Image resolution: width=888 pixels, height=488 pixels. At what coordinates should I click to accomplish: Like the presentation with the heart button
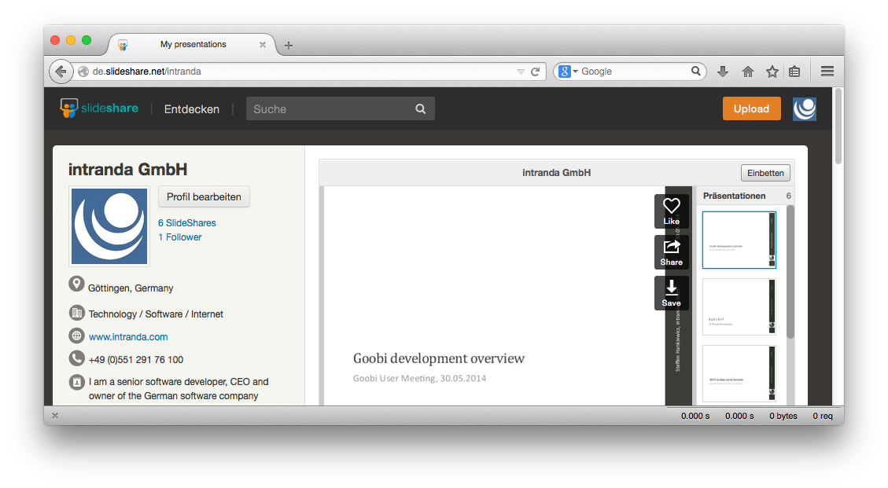(672, 211)
